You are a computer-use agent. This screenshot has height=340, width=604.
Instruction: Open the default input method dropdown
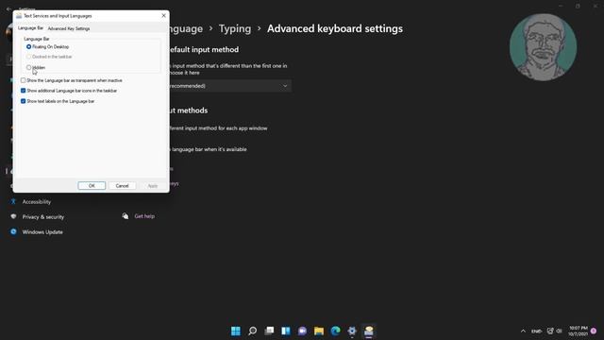(230, 86)
